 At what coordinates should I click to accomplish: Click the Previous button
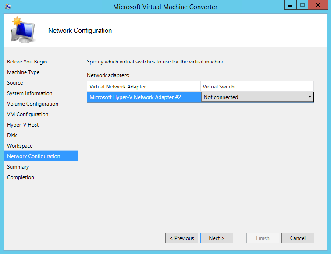[x=182, y=238]
